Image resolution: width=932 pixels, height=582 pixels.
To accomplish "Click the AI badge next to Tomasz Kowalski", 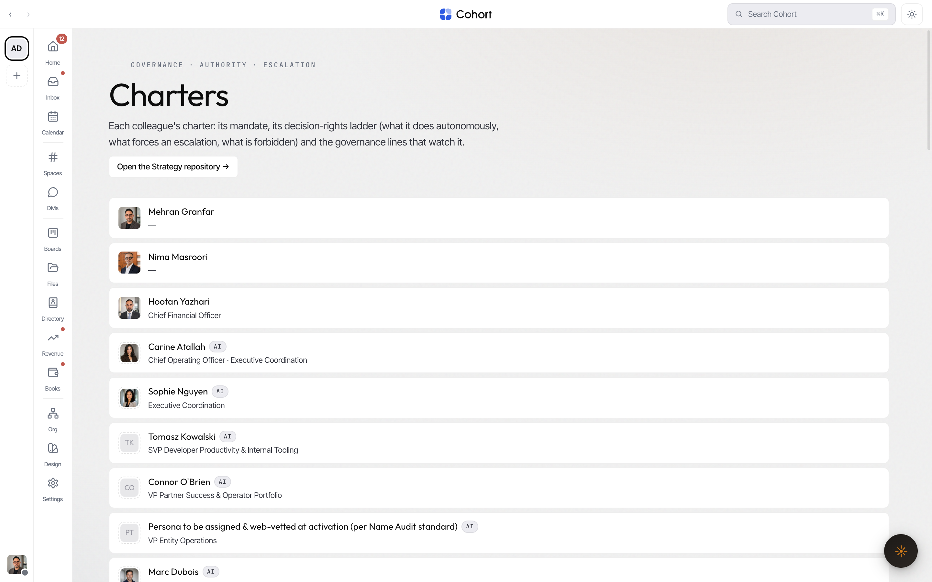I will pyautogui.click(x=227, y=436).
